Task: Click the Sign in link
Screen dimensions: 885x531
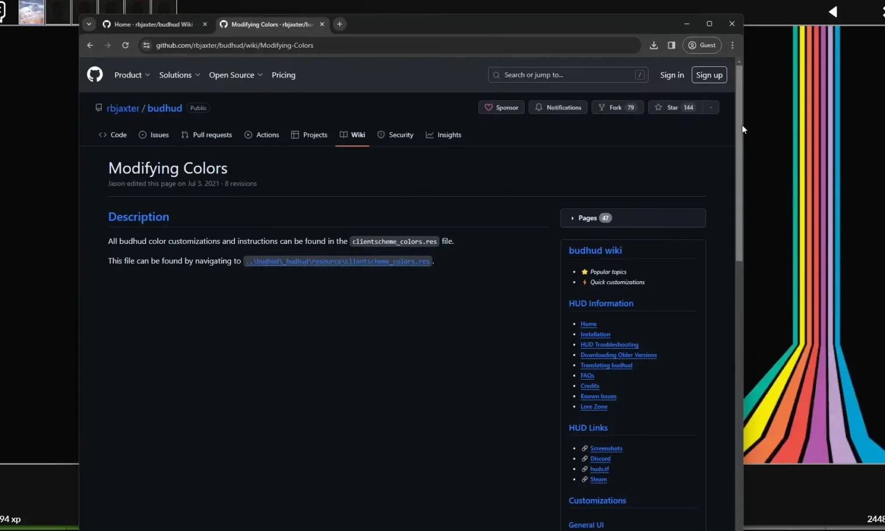Action: 672,75
